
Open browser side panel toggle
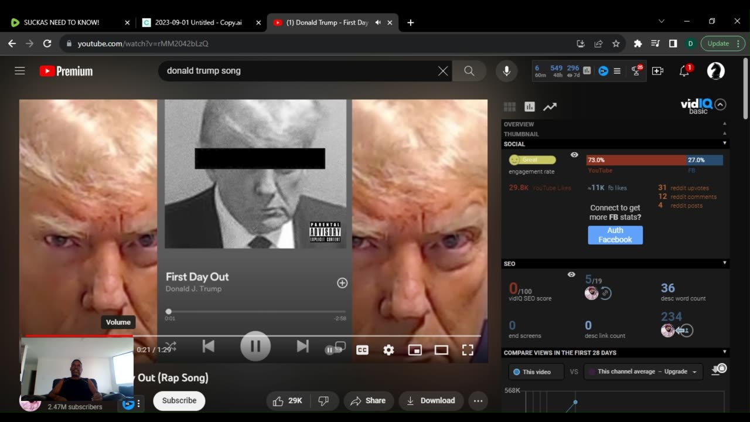[x=673, y=43]
